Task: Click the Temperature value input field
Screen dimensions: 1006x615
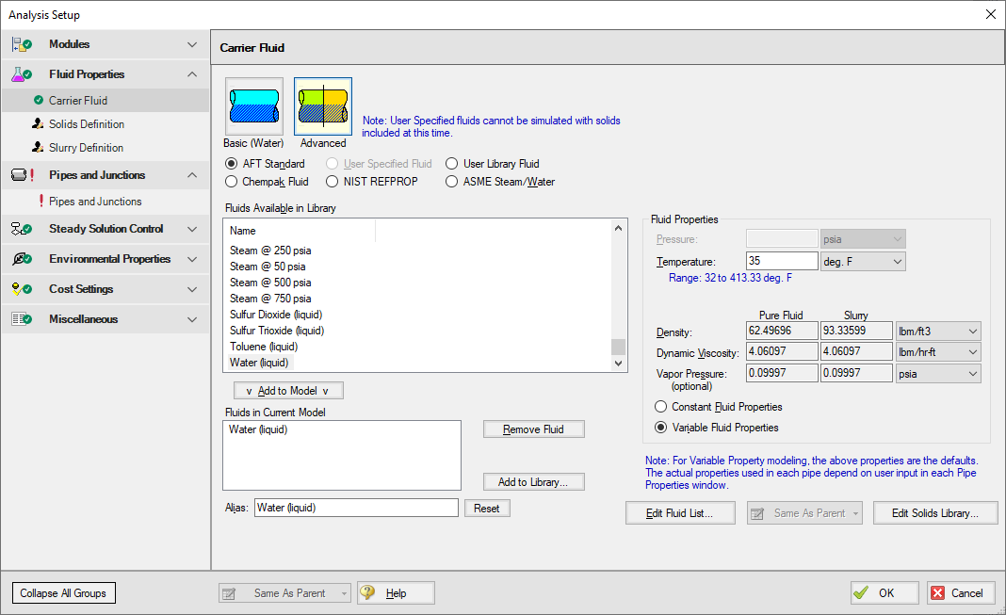Action: point(782,260)
